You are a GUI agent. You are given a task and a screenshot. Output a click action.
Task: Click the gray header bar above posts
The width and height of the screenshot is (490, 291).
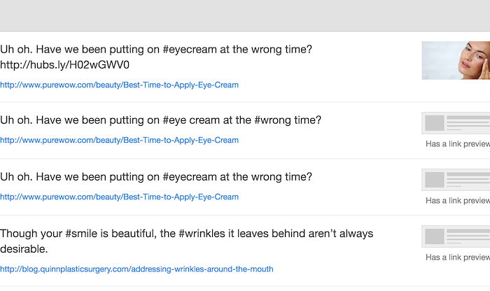(x=245, y=15)
